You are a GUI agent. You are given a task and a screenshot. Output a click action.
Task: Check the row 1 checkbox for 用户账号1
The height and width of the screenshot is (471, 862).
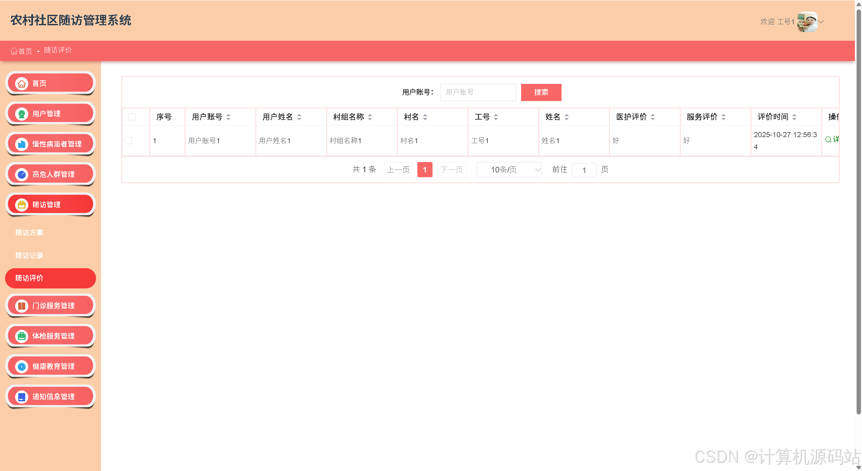129,140
